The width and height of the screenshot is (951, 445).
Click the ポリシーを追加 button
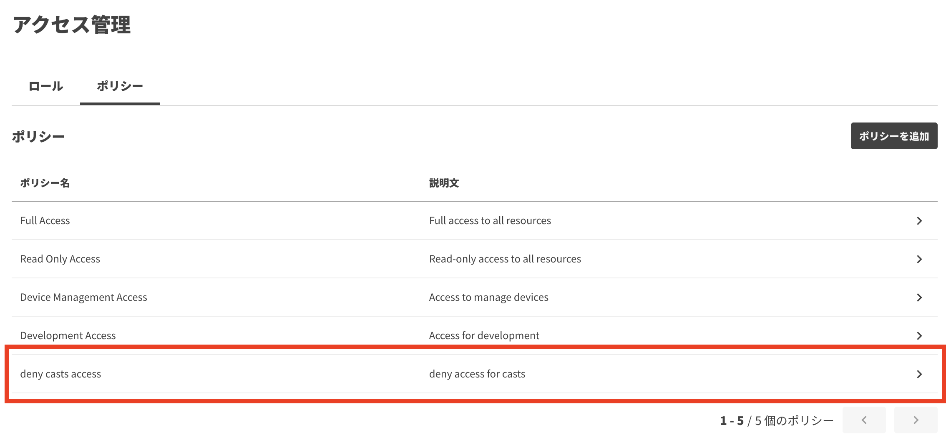click(x=893, y=136)
